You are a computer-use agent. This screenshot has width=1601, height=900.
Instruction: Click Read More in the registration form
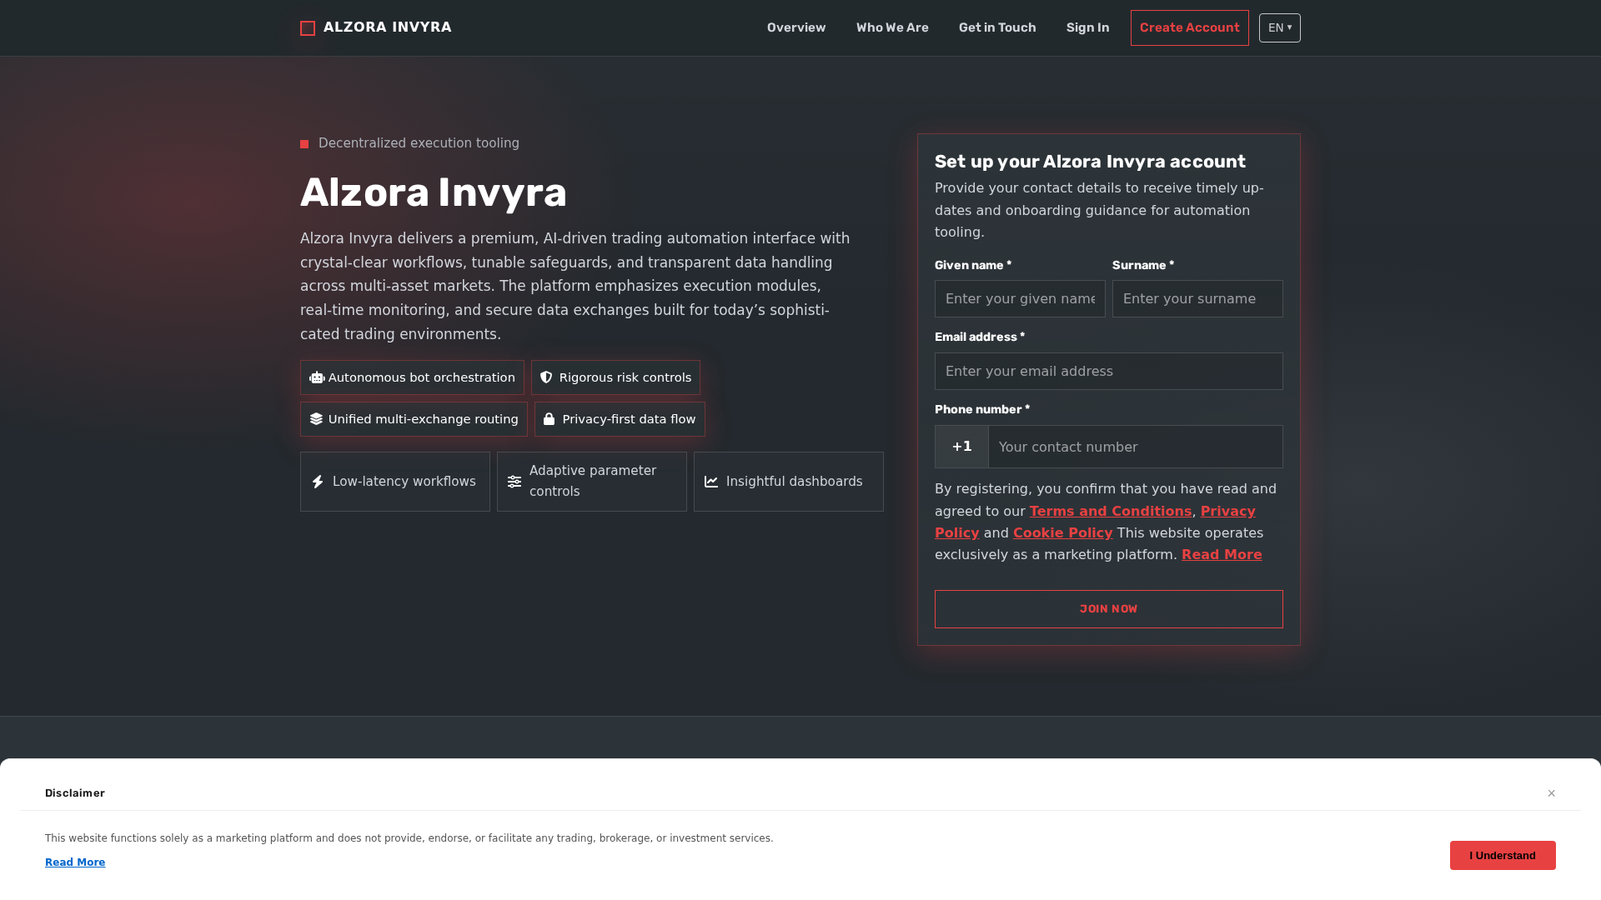coord(1222,554)
